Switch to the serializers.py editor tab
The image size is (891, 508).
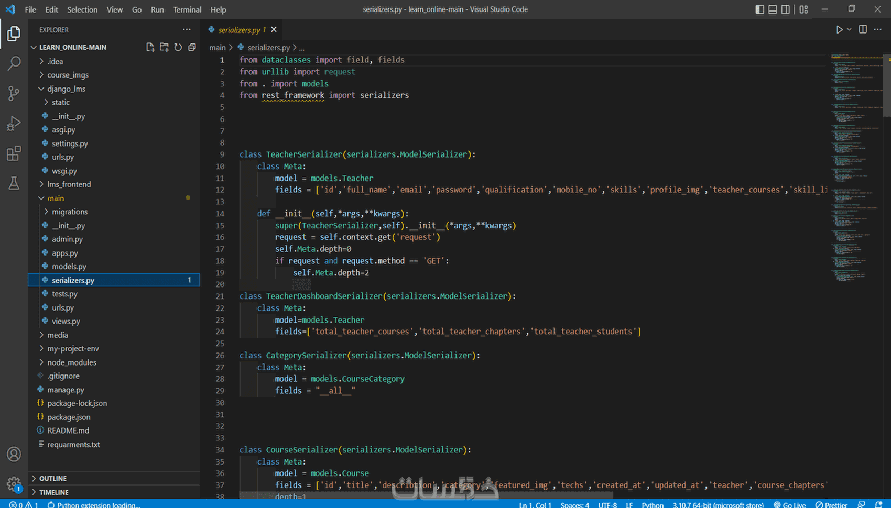[x=241, y=29]
